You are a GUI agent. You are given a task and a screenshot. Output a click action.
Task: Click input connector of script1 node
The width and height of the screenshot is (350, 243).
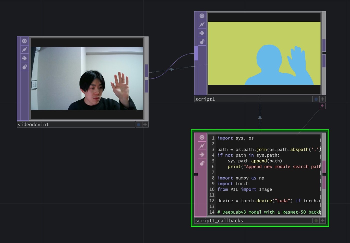[196, 53]
